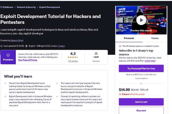Click the five-star rating icons
Screen dimensions: 172x114
click(73, 57)
